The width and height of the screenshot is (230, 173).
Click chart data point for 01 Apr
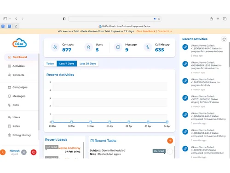tap(110, 122)
